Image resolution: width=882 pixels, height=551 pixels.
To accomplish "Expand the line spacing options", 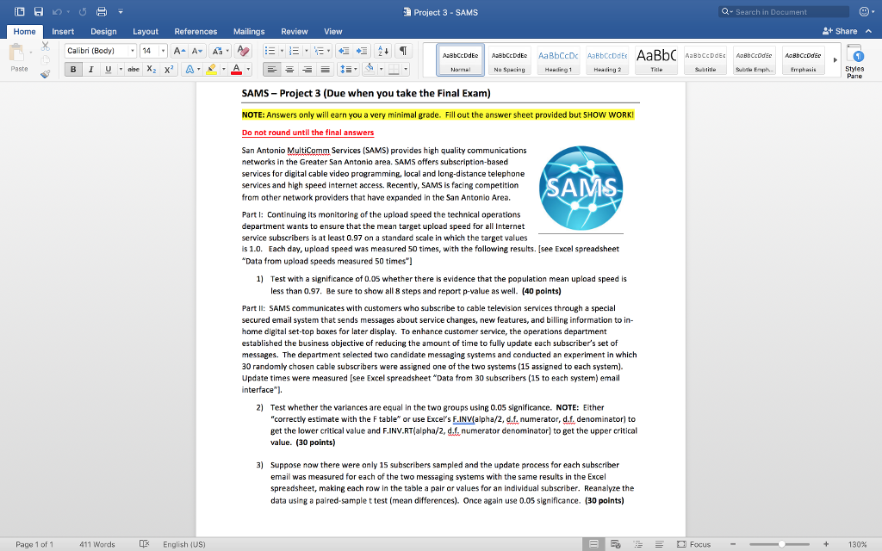I will tap(354, 69).
